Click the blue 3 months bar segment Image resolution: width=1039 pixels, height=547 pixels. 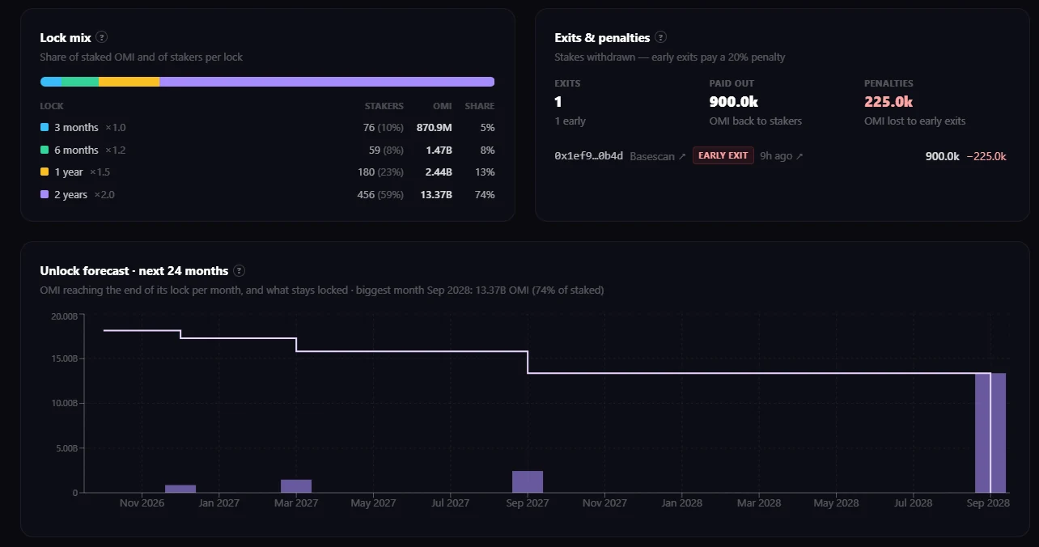(x=51, y=82)
